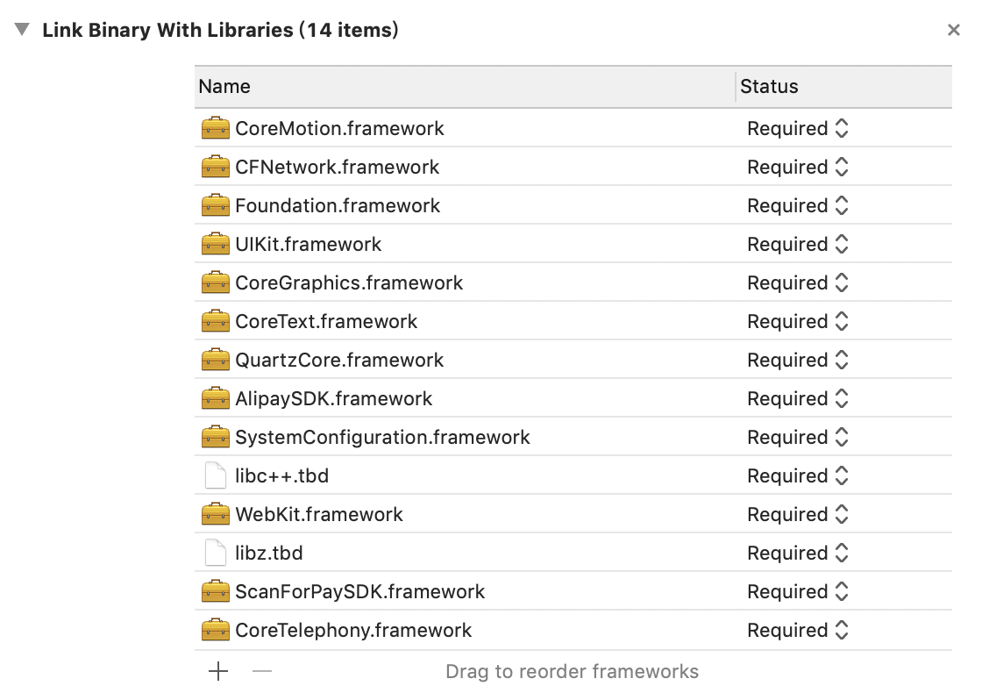Remove the Link Binary With Libraries build phase
The height and width of the screenshot is (693, 989).
[x=953, y=30]
